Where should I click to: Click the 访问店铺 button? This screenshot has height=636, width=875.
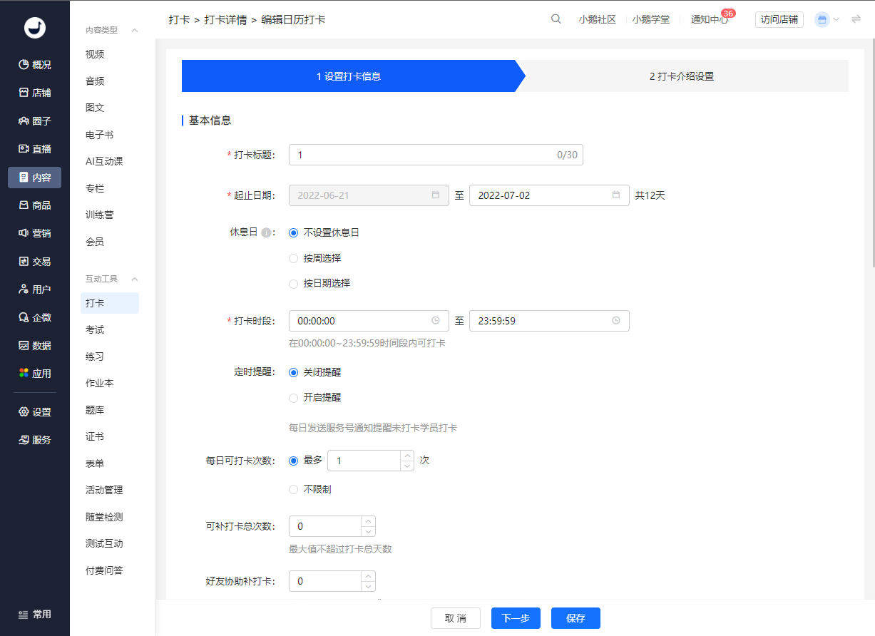[779, 19]
